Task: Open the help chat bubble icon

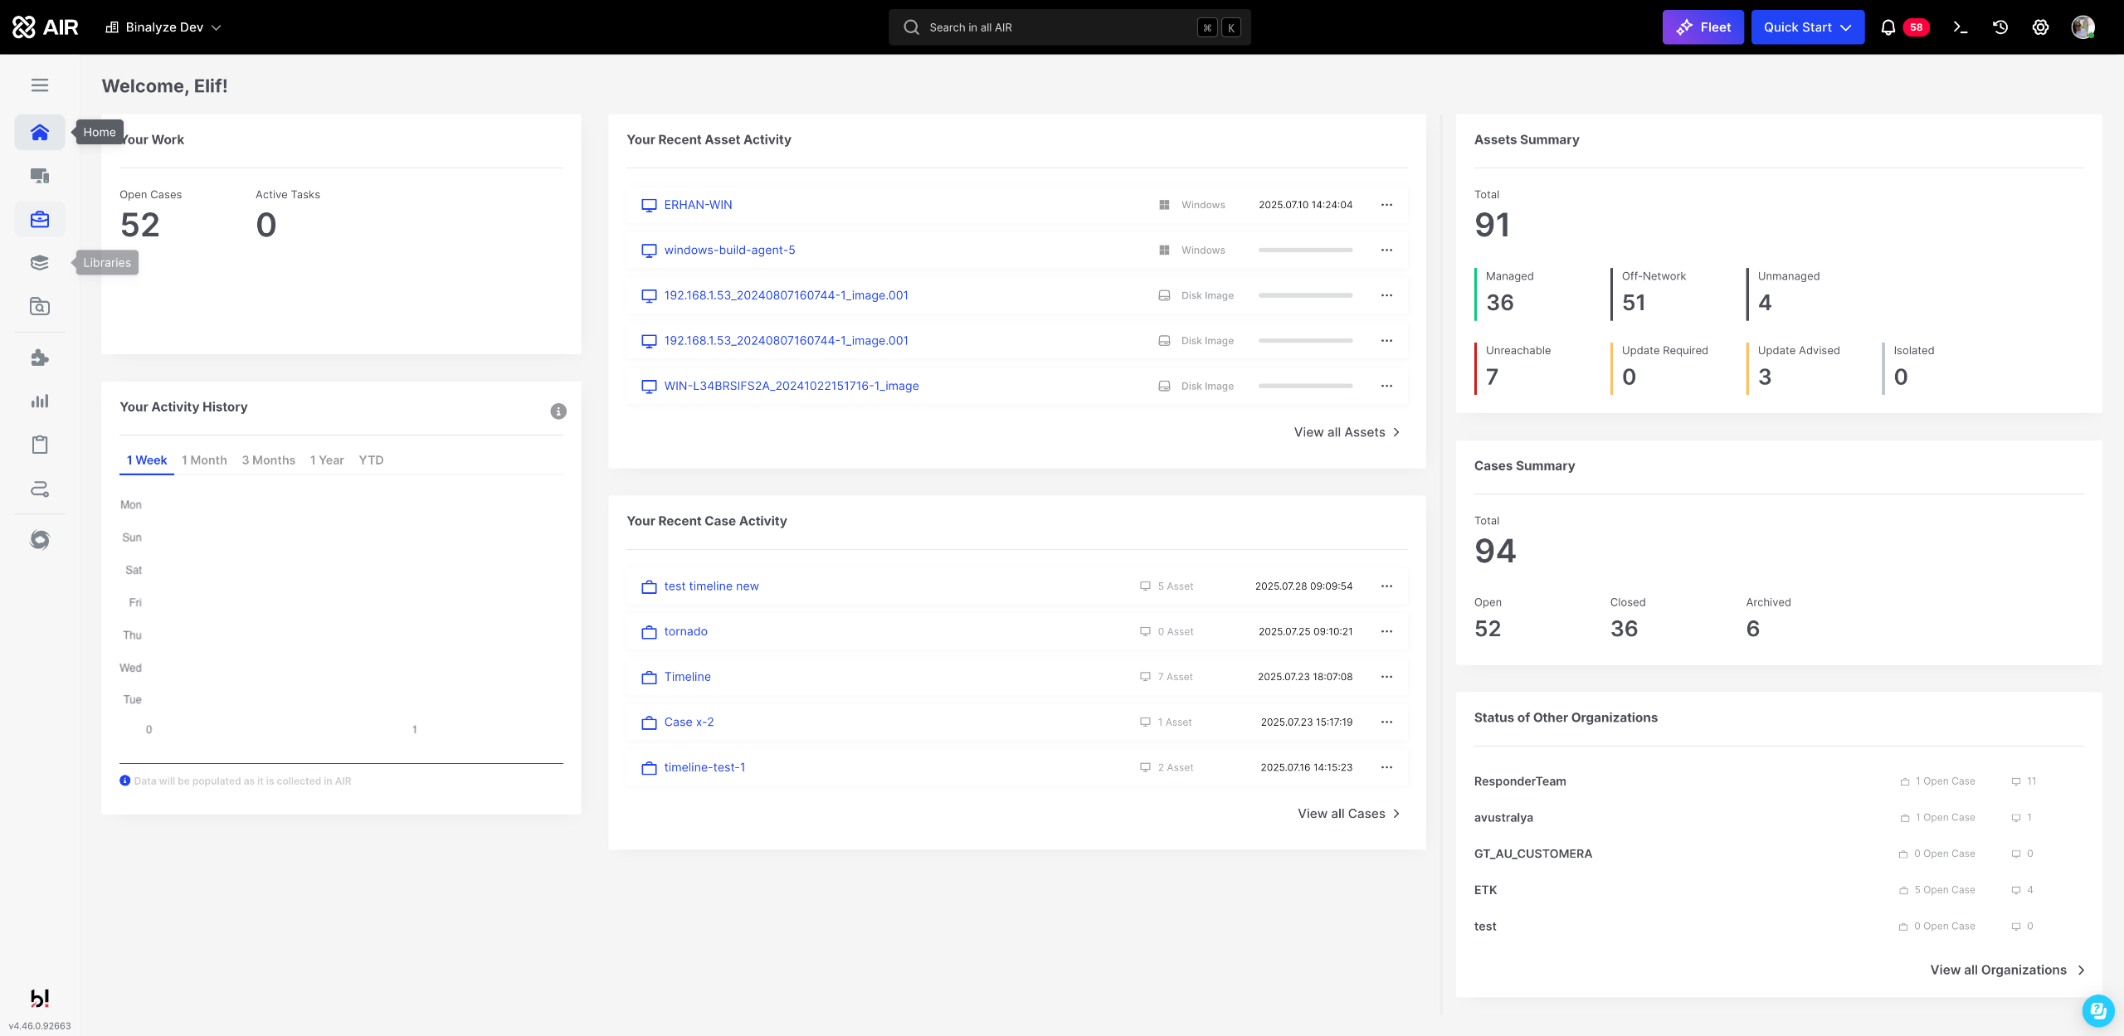Action: pyautogui.click(x=2097, y=1009)
